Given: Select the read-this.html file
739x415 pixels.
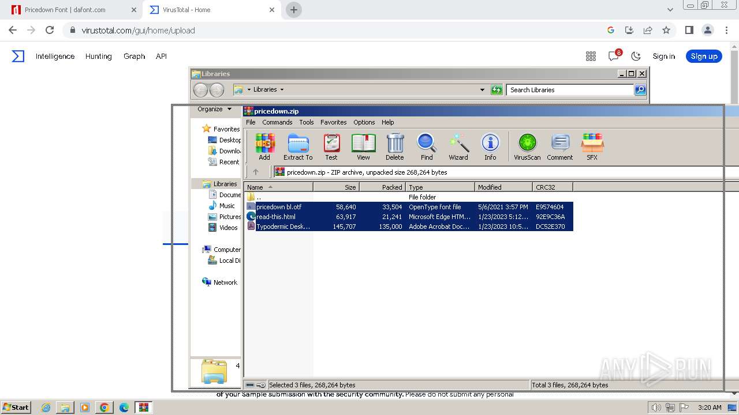Looking at the screenshot, I should 409,217.
